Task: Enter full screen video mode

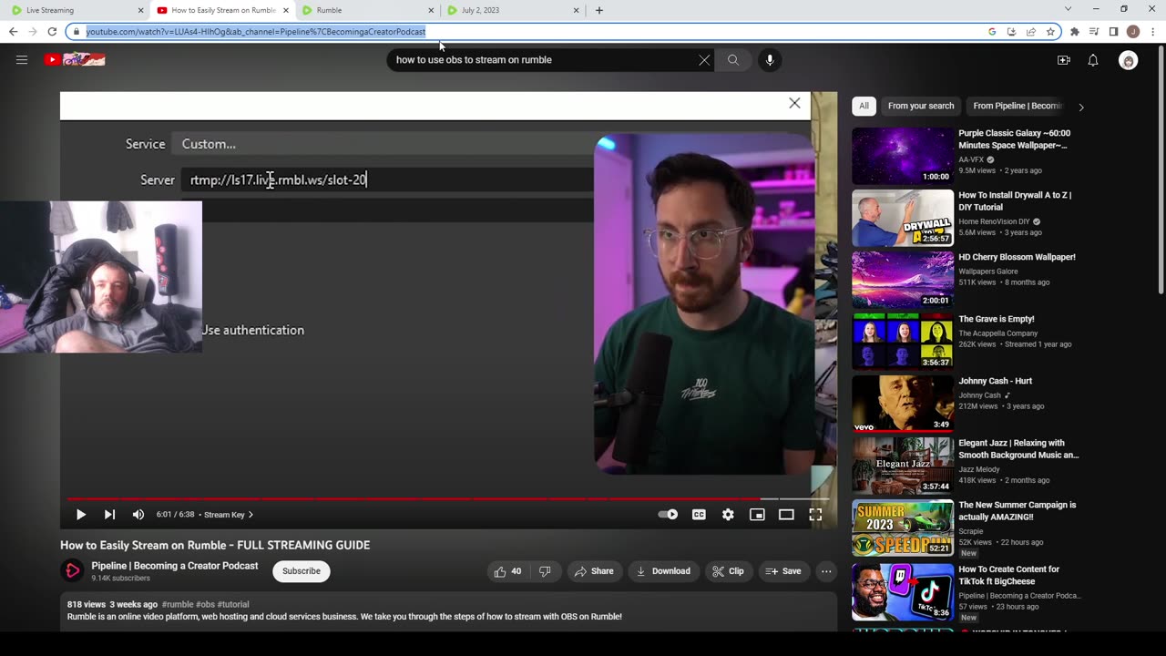Action: [x=815, y=515]
